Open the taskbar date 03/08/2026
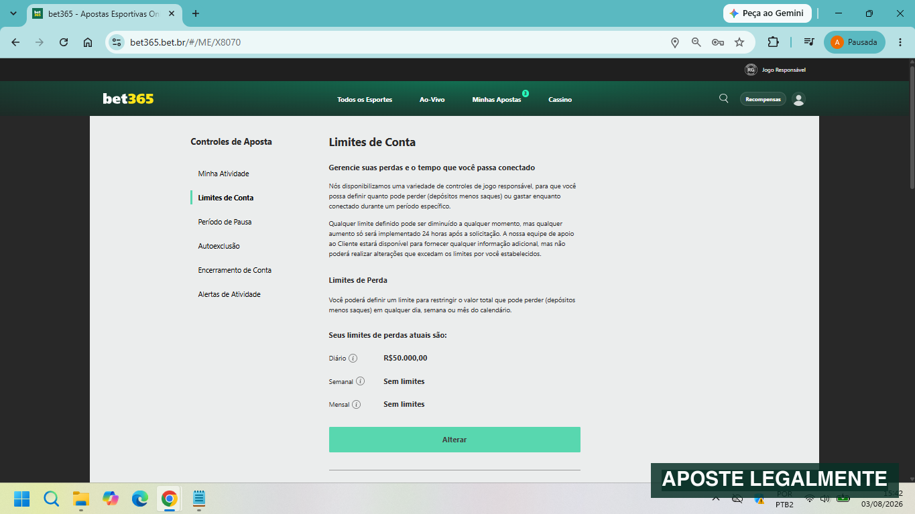 (881, 504)
